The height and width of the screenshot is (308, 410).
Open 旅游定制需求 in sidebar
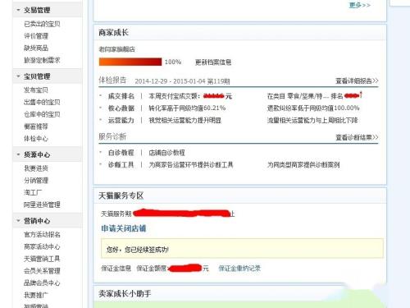(x=42, y=60)
